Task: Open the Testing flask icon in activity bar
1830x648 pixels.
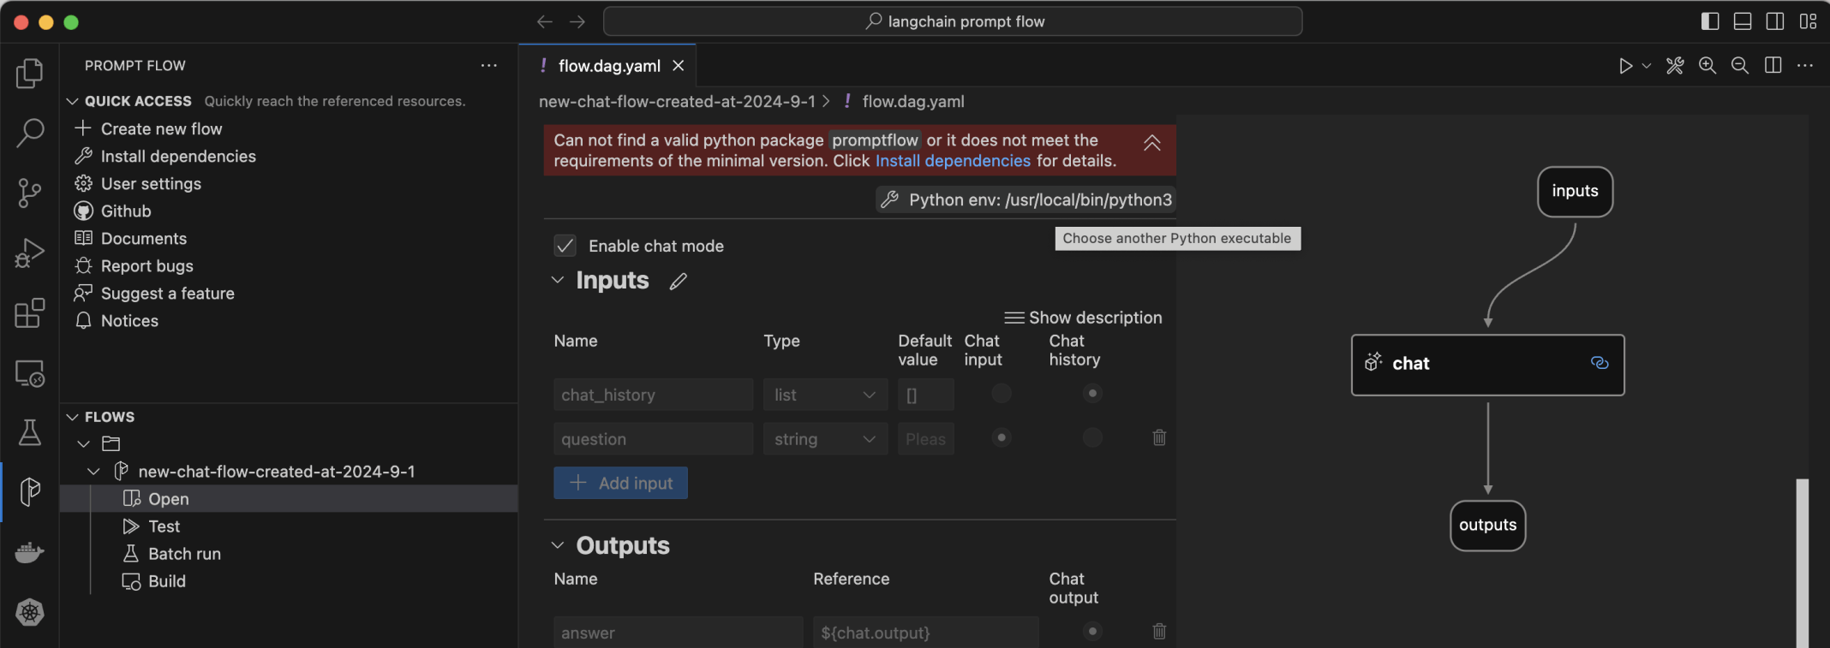Action: (30, 432)
